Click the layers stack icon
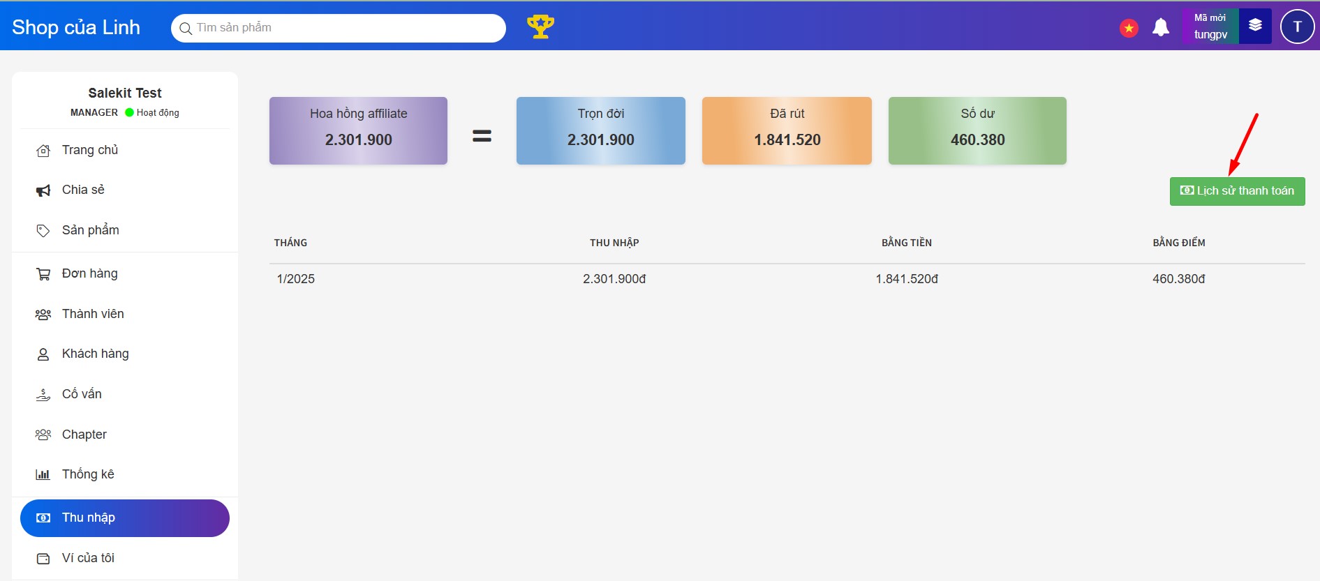 tap(1255, 26)
